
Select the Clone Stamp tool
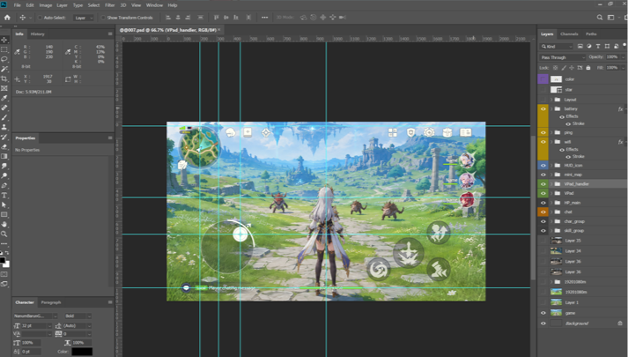(4, 127)
